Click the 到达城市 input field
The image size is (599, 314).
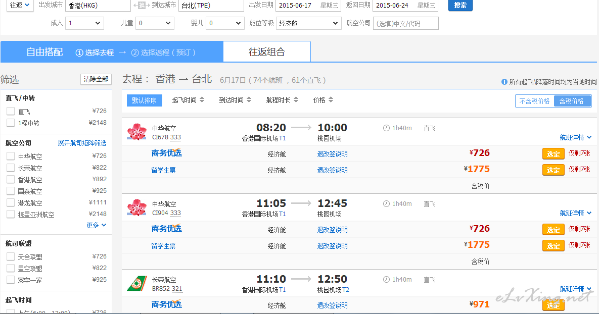pos(211,6)
